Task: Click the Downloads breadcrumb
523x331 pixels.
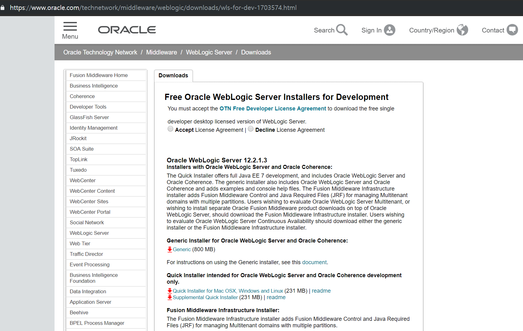Action: pyautogui.click(x=256, y=52)
